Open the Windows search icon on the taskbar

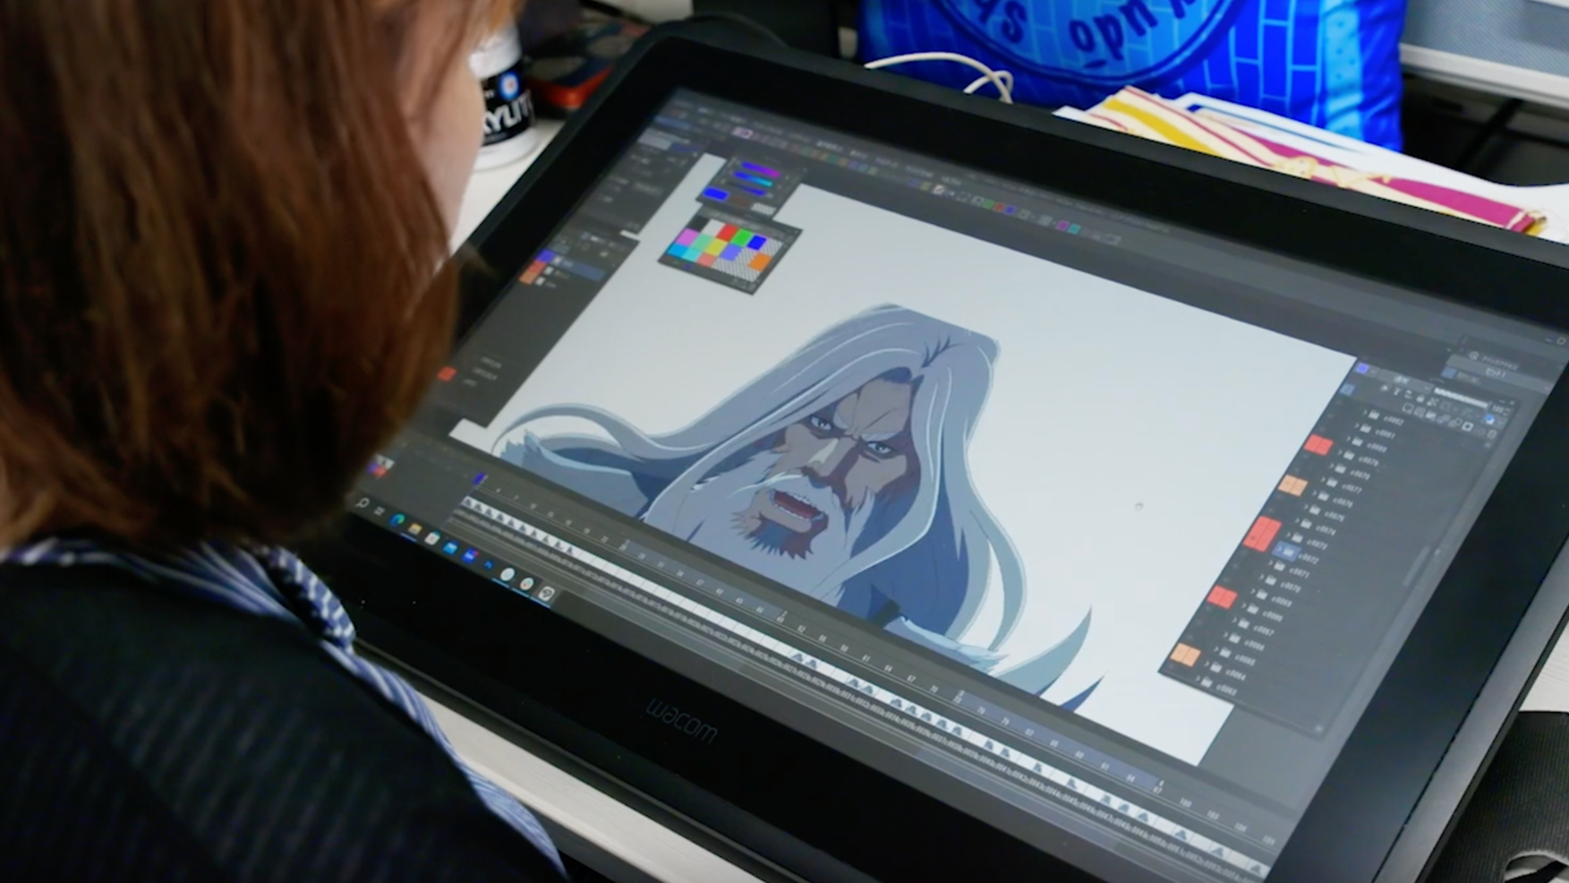(x=362, y=502)
